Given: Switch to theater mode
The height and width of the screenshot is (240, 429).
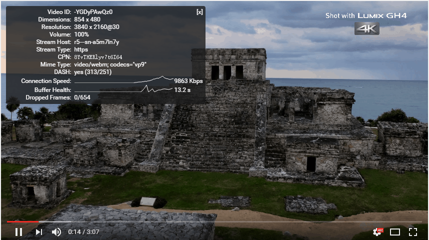Looking at the screenshot, I should (x=395, y=232).
